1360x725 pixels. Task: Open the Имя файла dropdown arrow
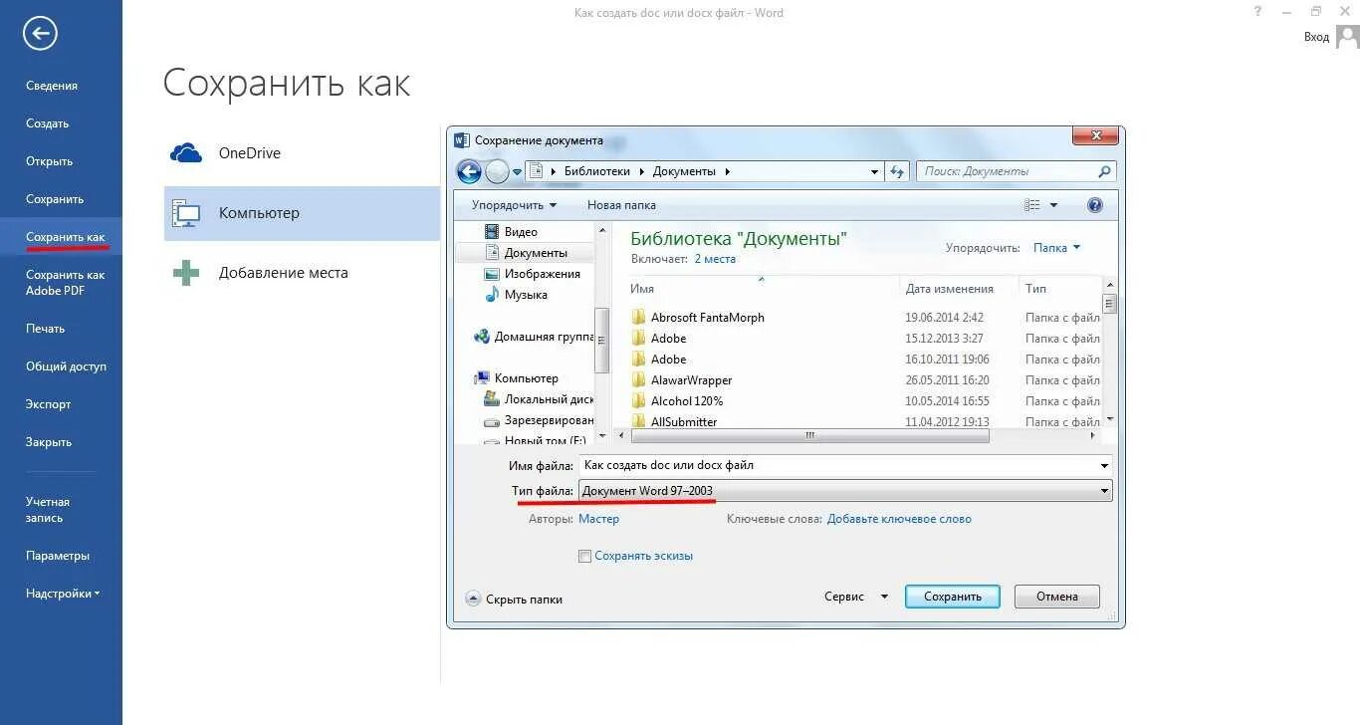(1104, 466)
